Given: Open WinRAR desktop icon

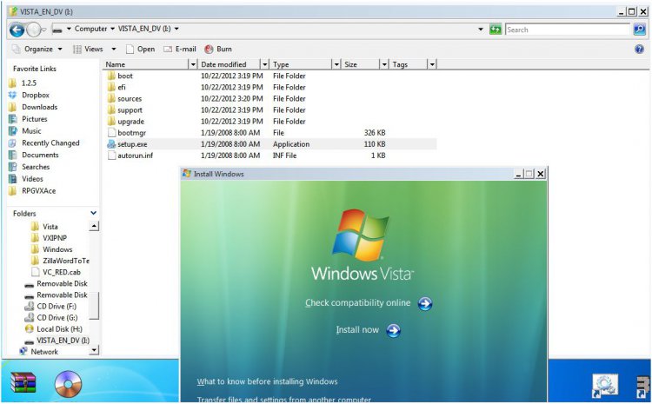Looking at the screenshot, I should (23, 382).
